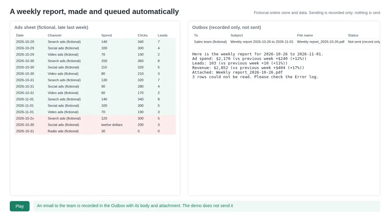Click the 'Revenue: $2,852' line
Screen dimensions: 390x219
(248, 68)
